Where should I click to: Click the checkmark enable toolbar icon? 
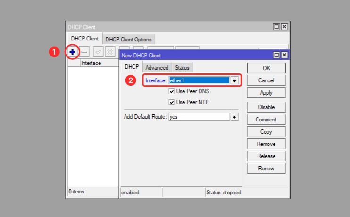click(99, 51)
